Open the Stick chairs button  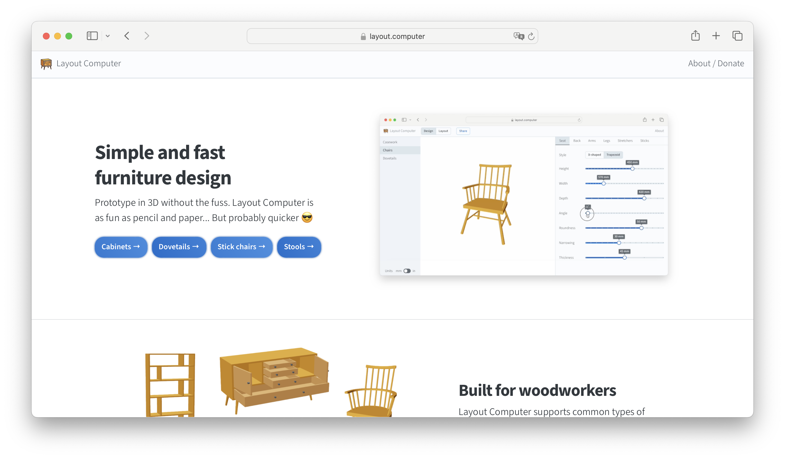(241, 247)
